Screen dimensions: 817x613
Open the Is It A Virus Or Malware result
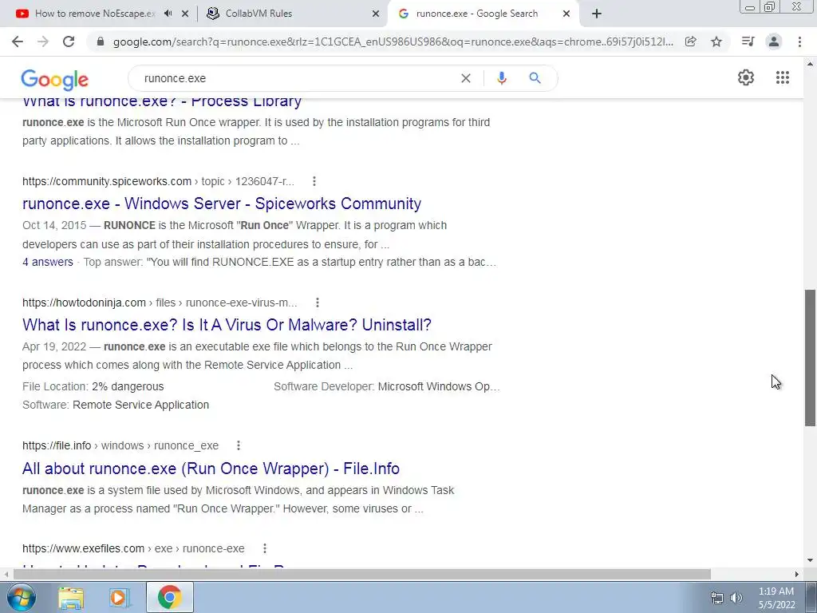coord(227,325)
